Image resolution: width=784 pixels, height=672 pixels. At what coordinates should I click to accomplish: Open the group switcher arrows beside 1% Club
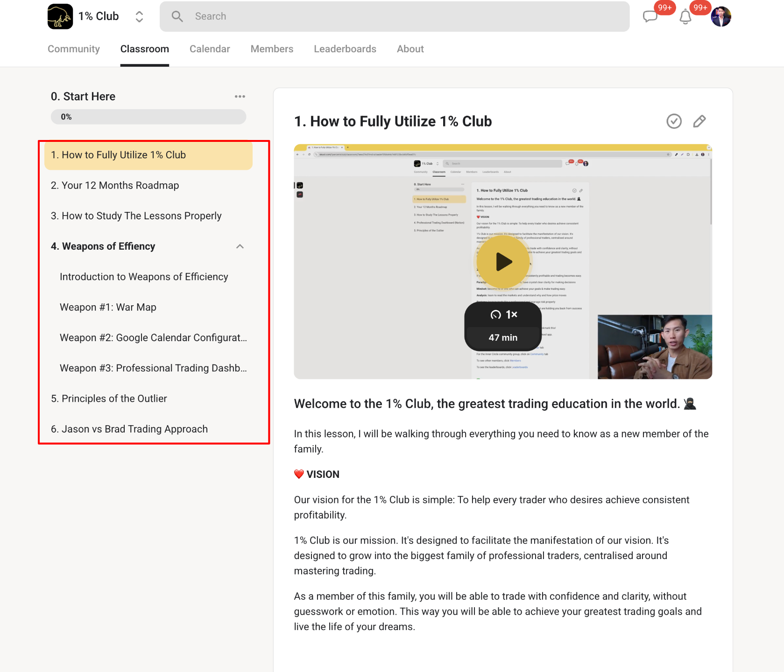click(139, 17)
